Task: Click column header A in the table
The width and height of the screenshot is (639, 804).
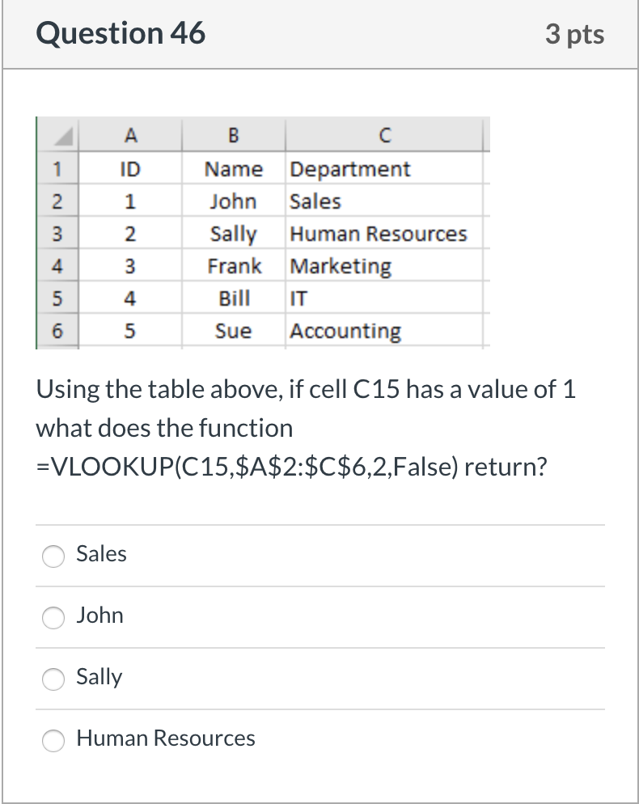Action: coord(132,135)
